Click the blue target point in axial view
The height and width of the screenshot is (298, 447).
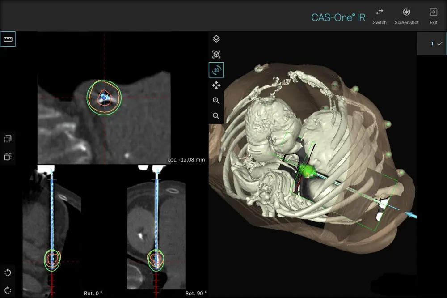point(104,98)
